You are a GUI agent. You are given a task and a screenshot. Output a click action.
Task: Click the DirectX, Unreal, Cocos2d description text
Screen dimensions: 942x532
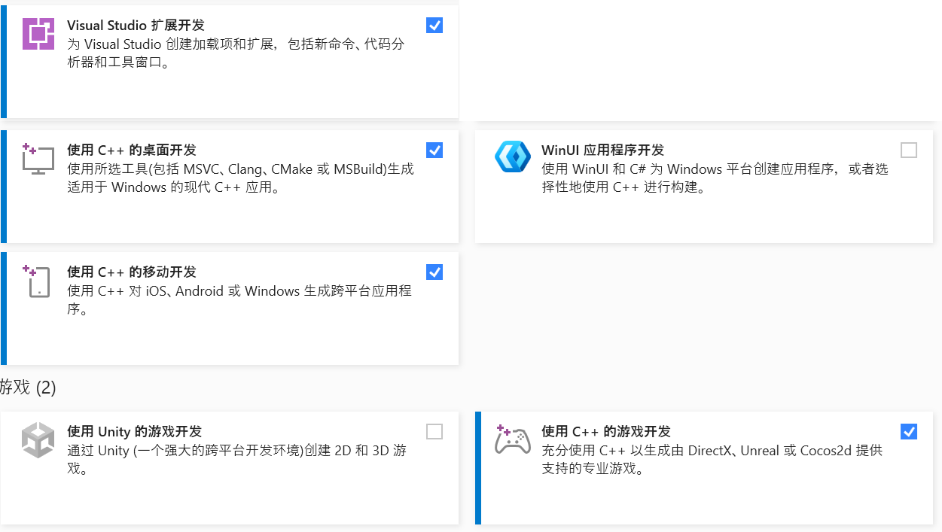pos(712,459)
